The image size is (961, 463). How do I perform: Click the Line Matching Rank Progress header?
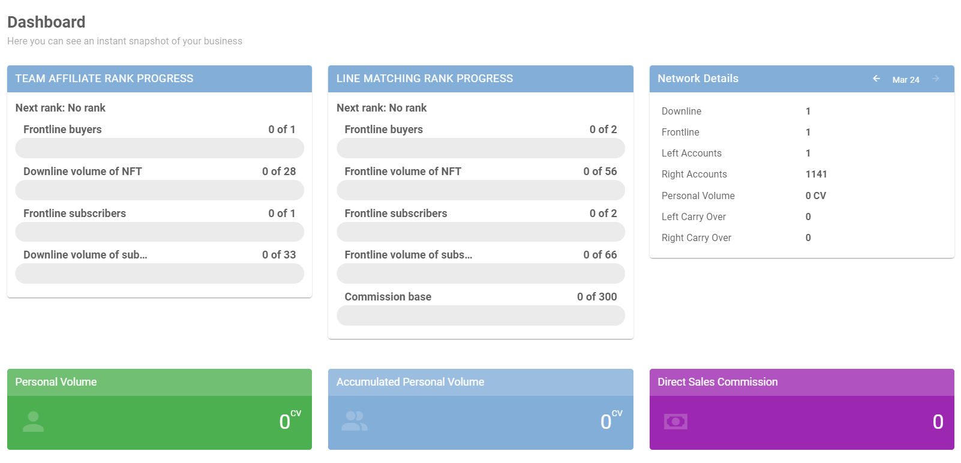424,79
